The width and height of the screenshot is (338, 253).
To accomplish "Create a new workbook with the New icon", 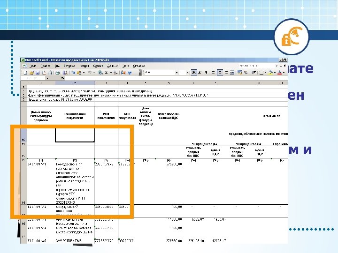I will [x=25, y=73].
